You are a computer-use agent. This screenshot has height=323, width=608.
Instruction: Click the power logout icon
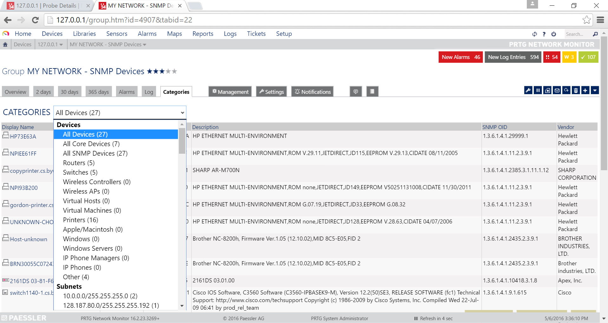coord(553,34)
